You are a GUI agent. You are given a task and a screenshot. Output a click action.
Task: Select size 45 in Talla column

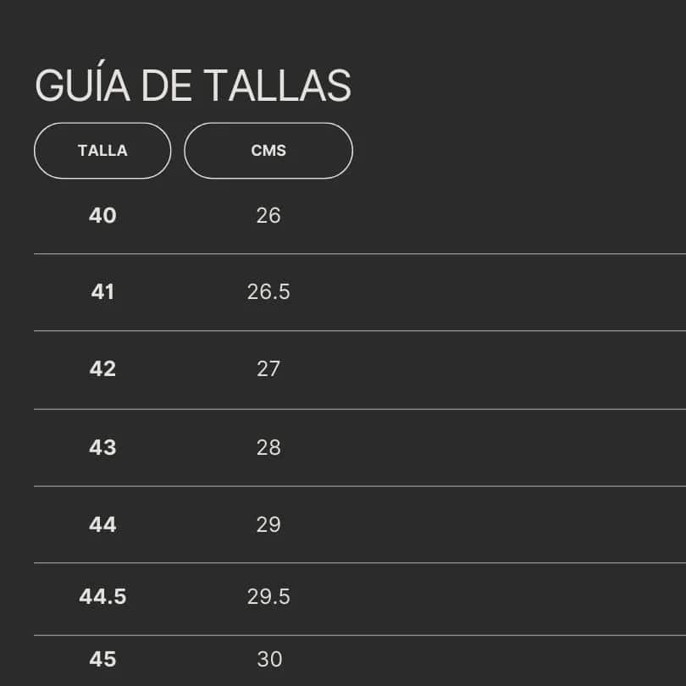(102, 659)
